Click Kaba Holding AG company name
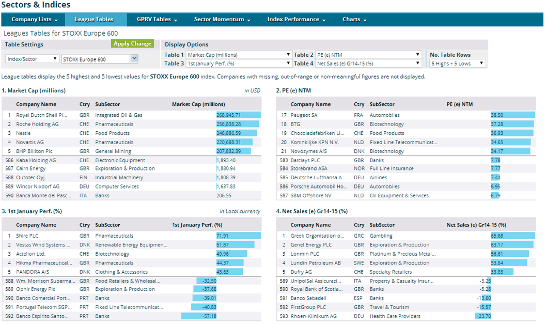Screen dimensions: 546x325 tap(36, 160)
